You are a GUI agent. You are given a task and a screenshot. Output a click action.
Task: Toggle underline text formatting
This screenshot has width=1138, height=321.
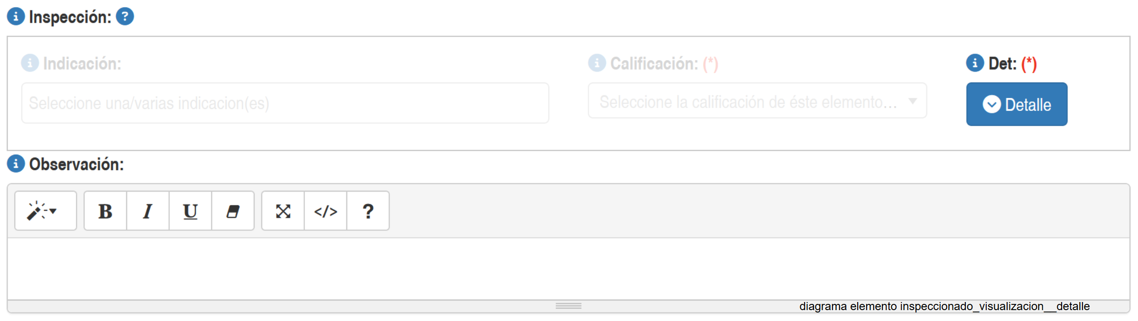pos(190,211)
